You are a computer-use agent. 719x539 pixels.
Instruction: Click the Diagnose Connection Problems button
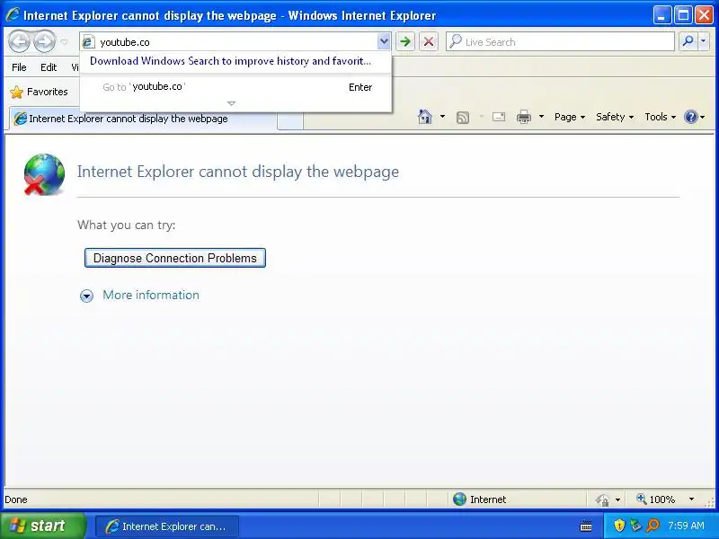(175, 258)
